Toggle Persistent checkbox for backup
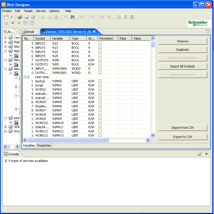Viewport: 214px width, 214px height. (100, 81)
